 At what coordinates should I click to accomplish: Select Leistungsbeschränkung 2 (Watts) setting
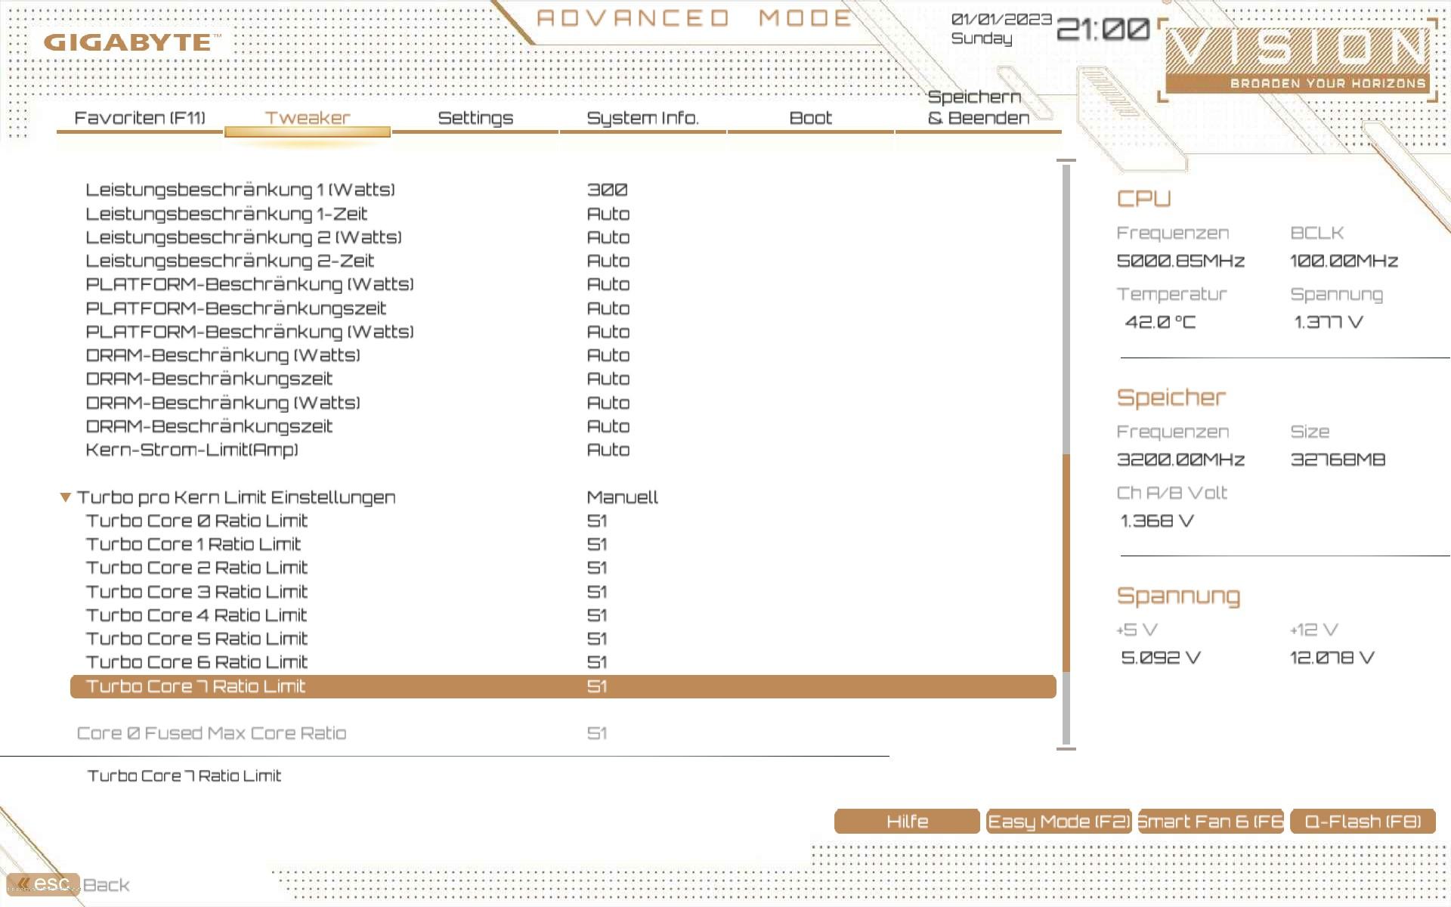coord(243,237)
